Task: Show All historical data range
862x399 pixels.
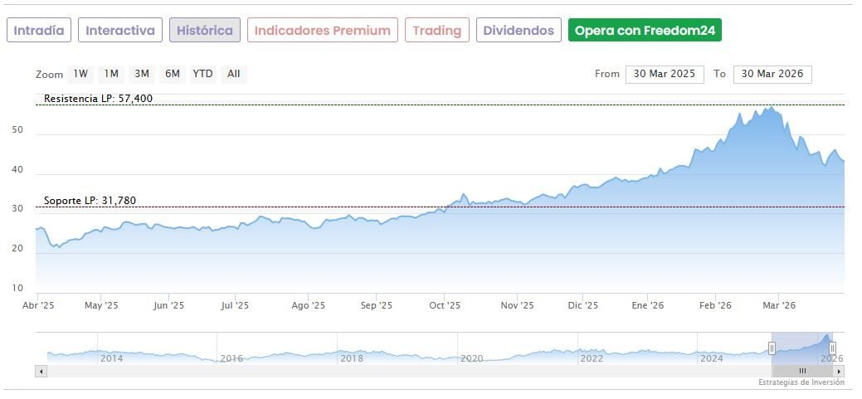Action: 234,74
